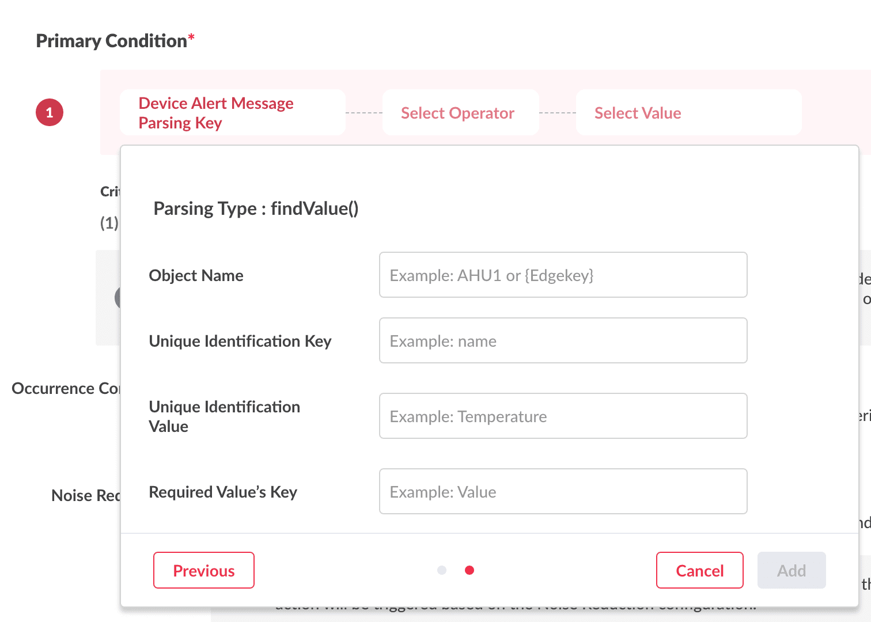871x622 pixels.
Task: Click the partially hidden Occurrence label
Action: point(65,389)
